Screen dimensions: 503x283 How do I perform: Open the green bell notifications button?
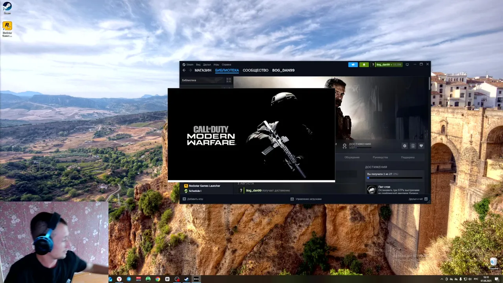[x=364, y=64]
